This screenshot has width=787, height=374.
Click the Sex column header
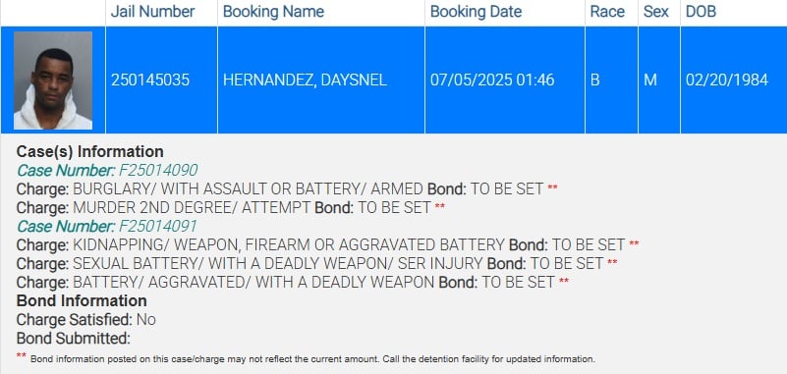[x=658, y=12]
